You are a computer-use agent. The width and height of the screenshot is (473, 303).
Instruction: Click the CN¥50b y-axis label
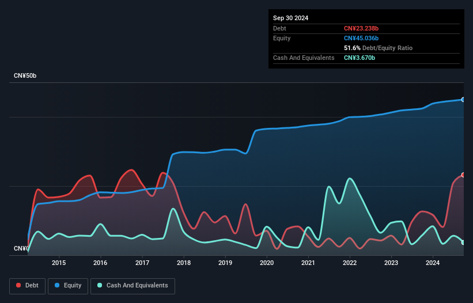tap(25, 75)
